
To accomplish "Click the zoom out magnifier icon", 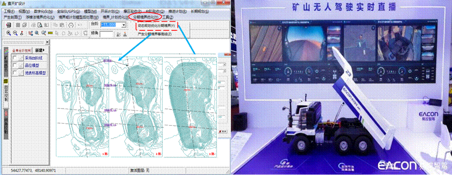I will click(15, 33).
